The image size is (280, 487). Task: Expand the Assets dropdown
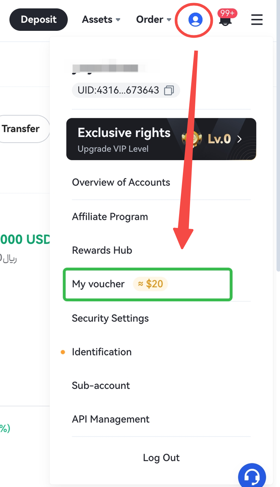click(x=101, y=19)
